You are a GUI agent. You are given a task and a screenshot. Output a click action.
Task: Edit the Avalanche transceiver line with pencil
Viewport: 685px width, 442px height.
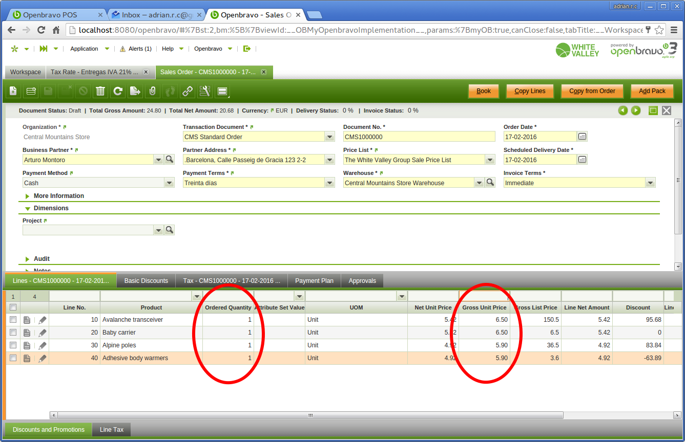tap(43, 320)
